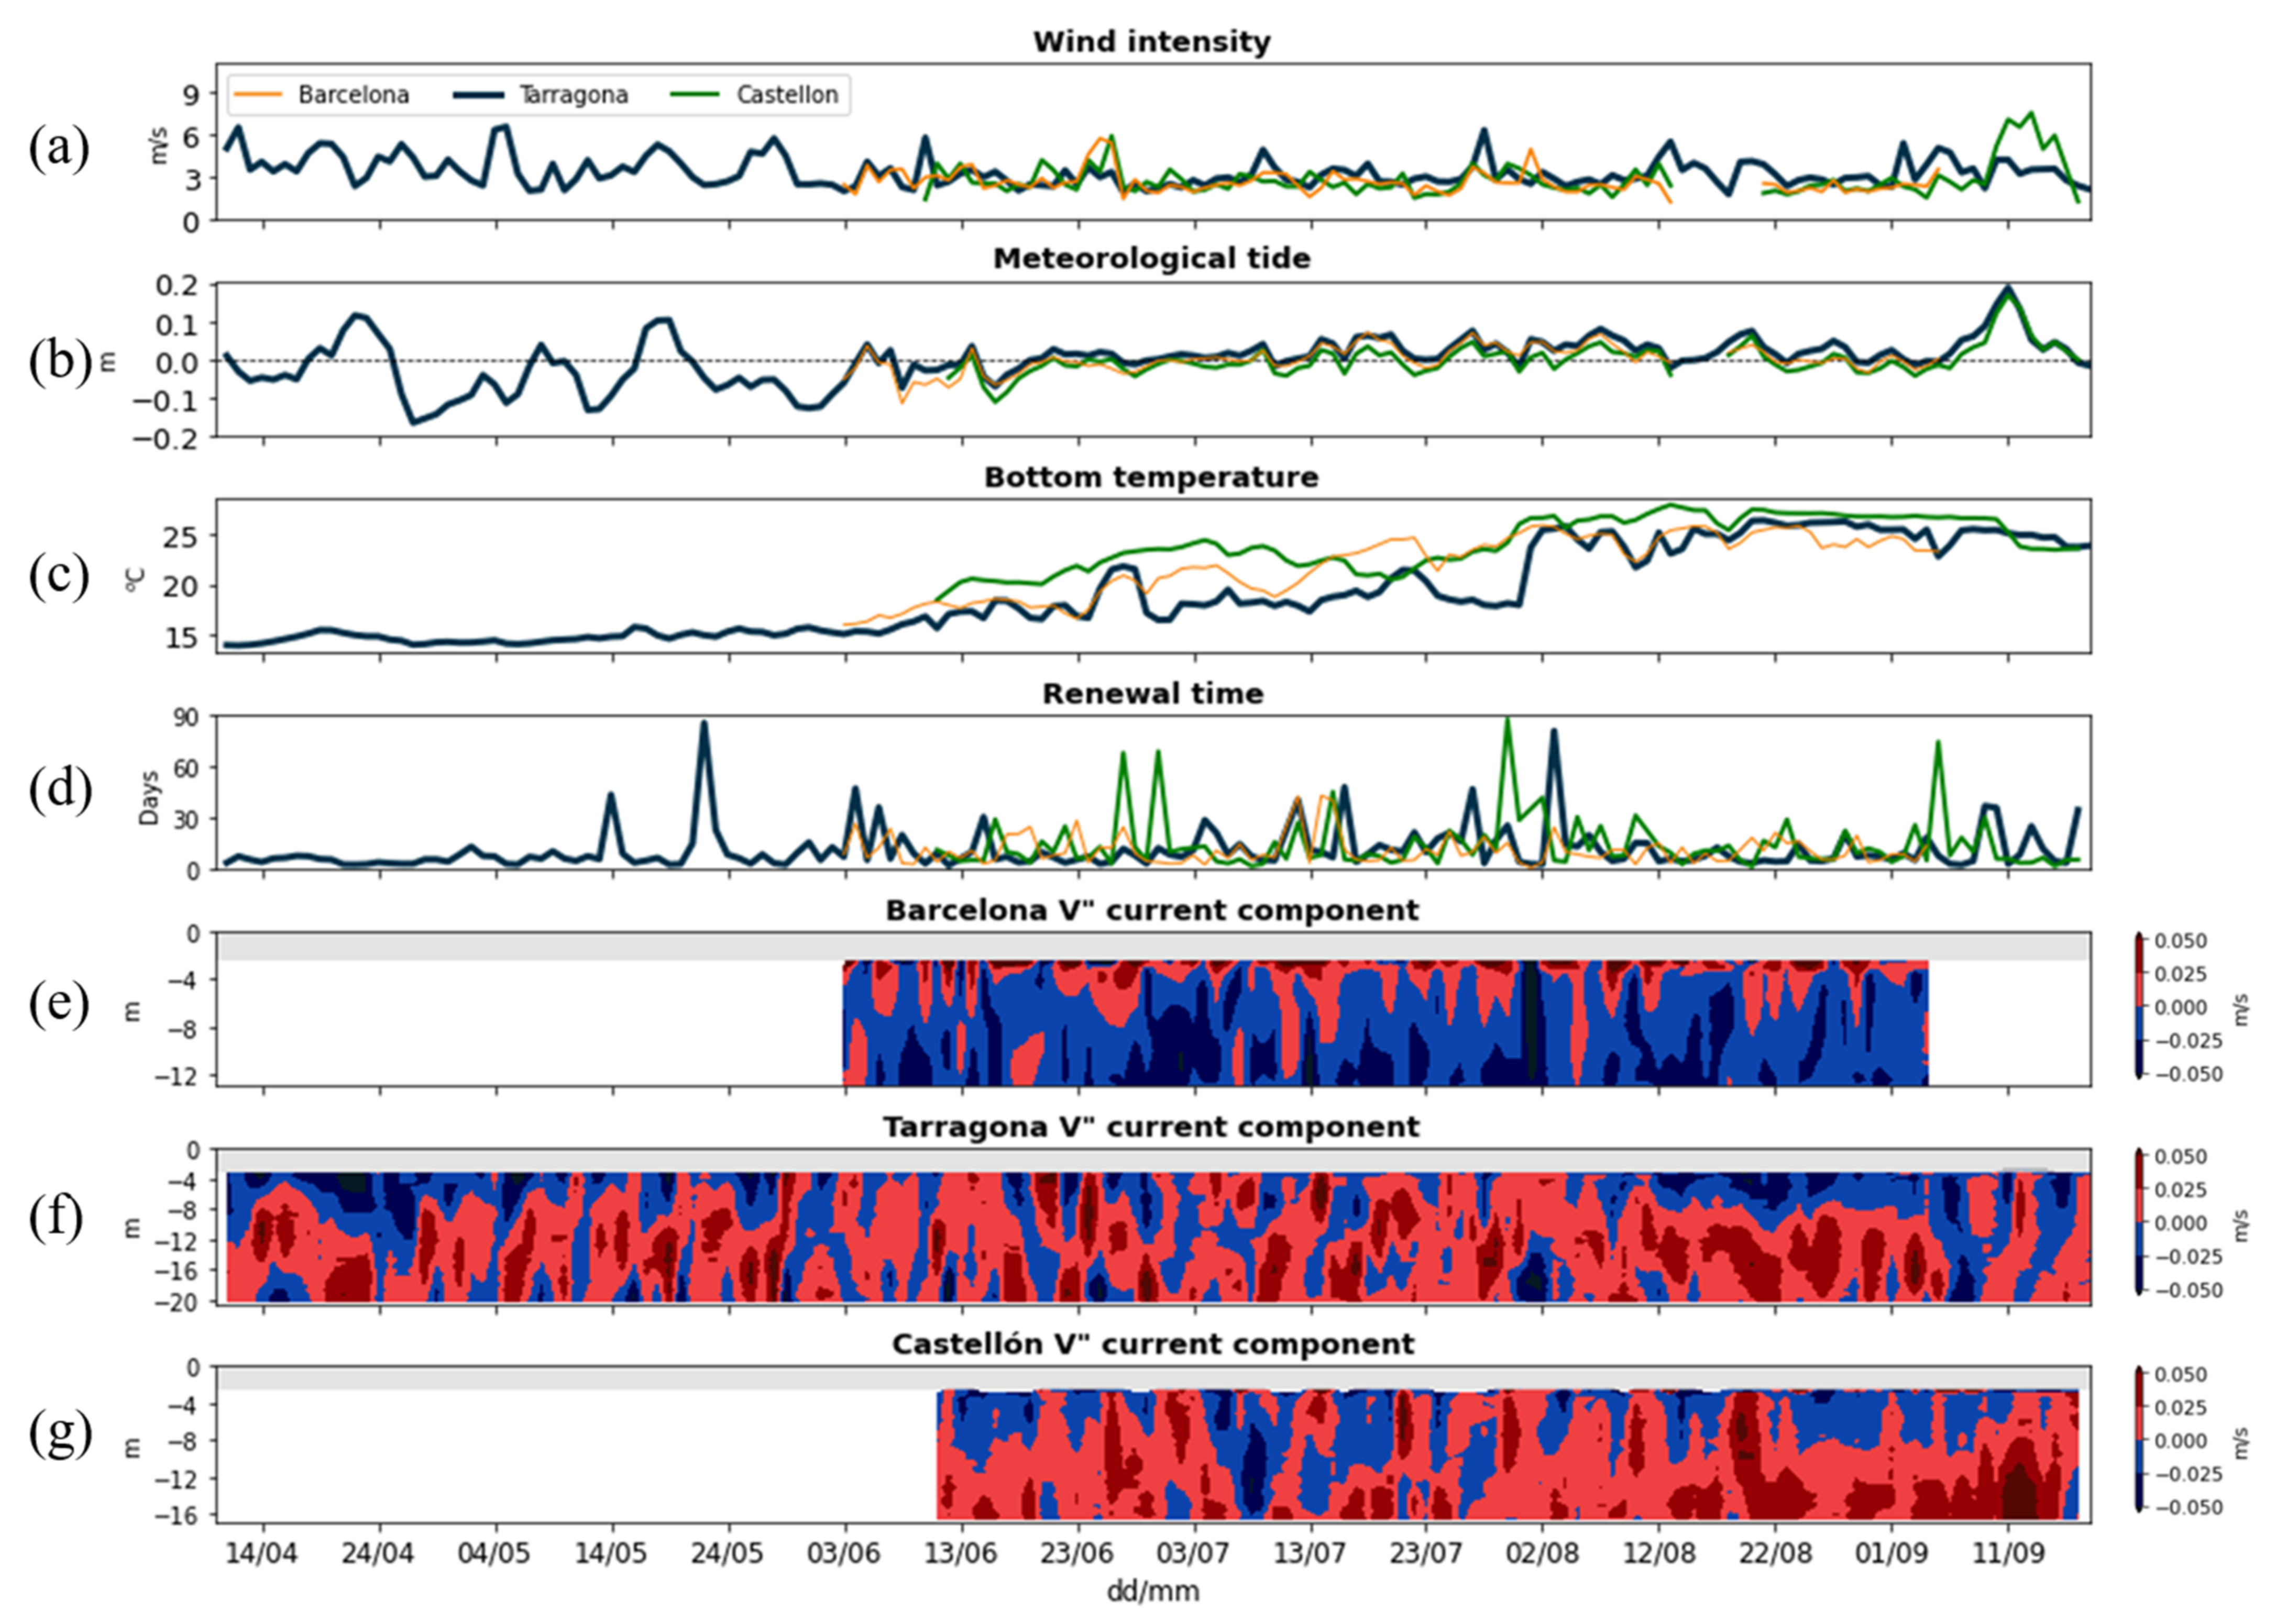Screen dimensions: 2276x1624
Task: Click the orange Barcelona legend line swatch
Action: point(257,95)
